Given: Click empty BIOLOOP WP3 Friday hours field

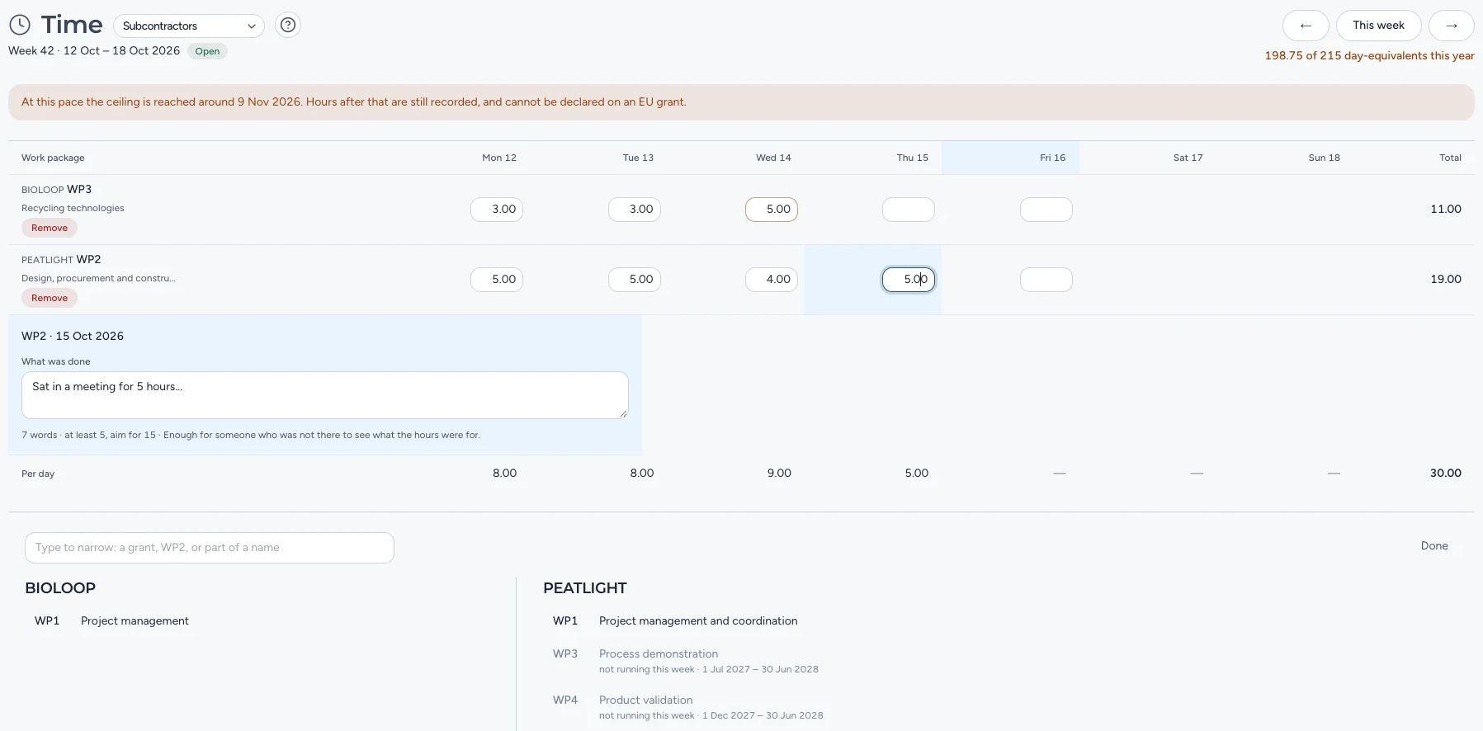Looking at the screenshot, I should coord(1046,210).
